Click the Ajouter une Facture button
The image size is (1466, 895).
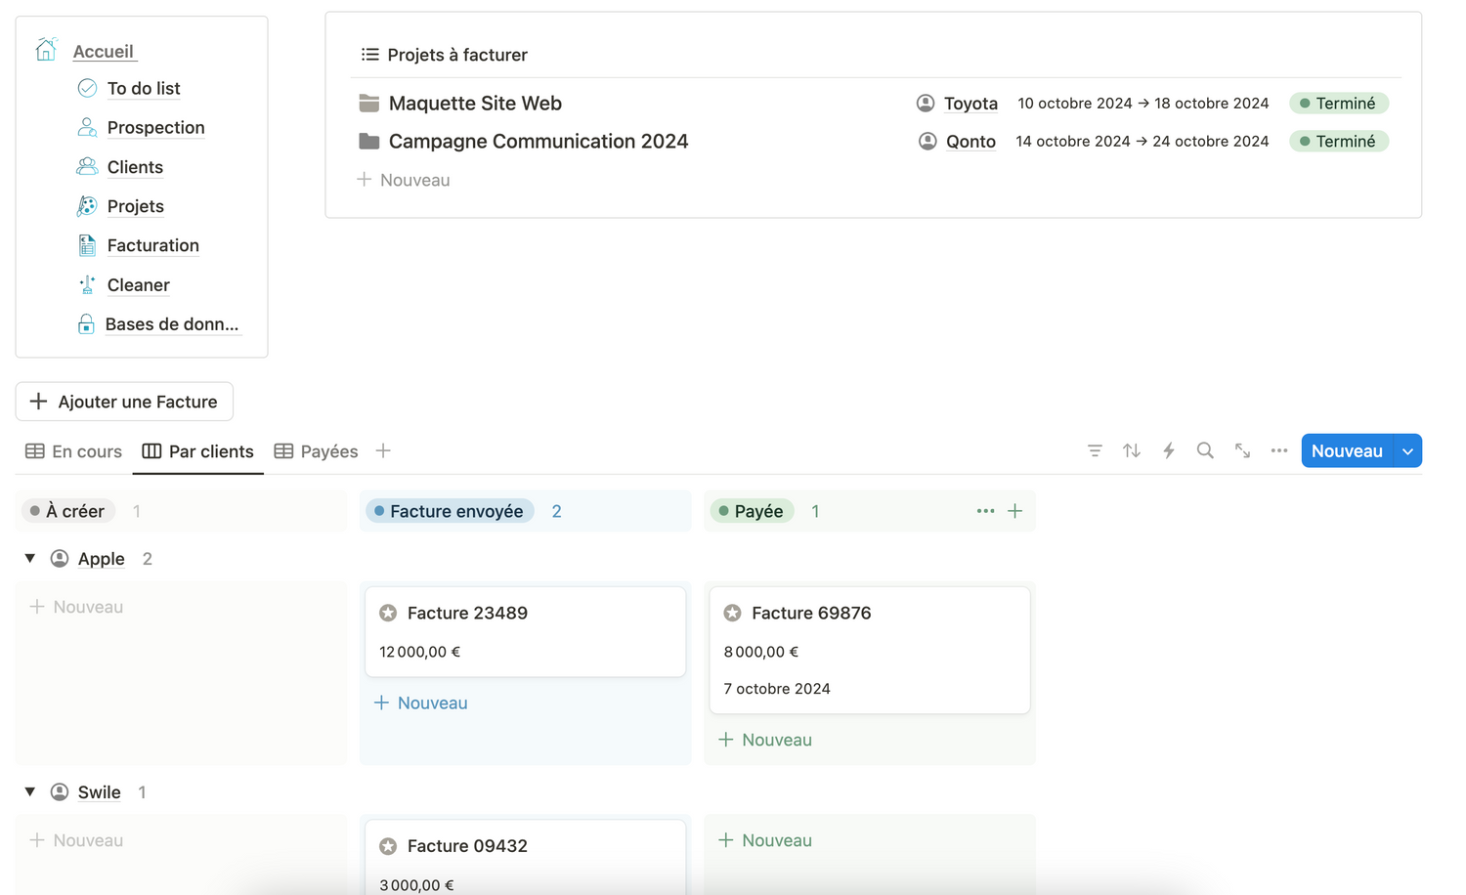tap(124, 402)
